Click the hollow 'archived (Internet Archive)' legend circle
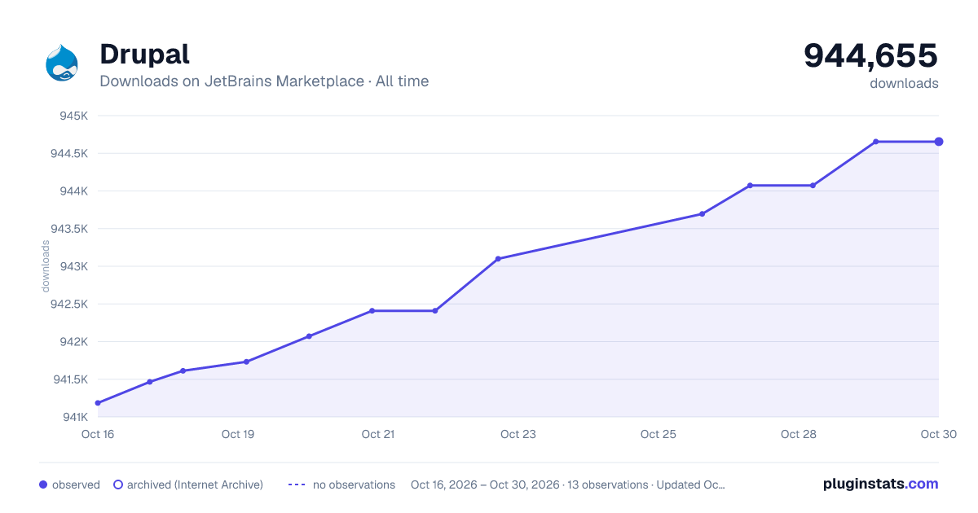The width and height of the screenshot is (978, 513). tap(118, 484)
